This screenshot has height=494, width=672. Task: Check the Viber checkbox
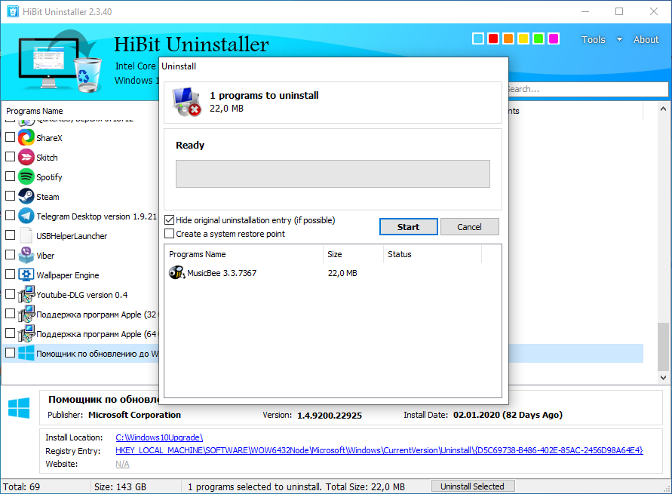point(10,254)
